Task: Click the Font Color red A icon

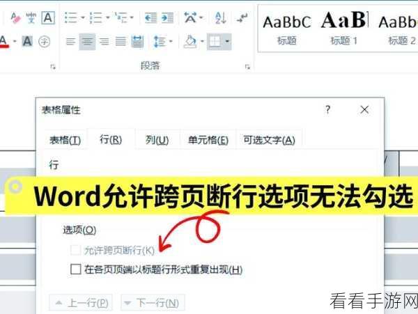Action: 3,41
